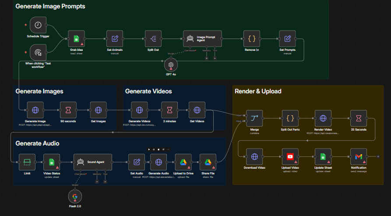The width and height of the screenshot is (391, 216).
Task: Click the Chat Model connector on Sound Agent
Action: (81, 171)
